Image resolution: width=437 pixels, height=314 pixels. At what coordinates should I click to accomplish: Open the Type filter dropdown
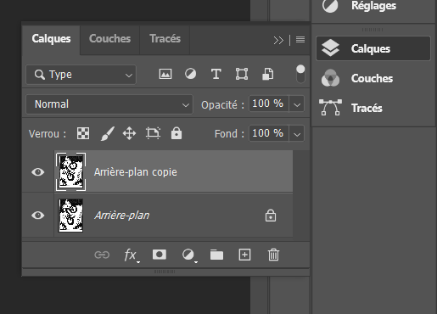(81, 75)
